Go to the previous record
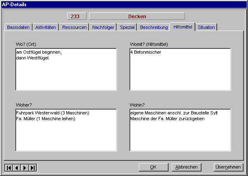 pos(16,167)
